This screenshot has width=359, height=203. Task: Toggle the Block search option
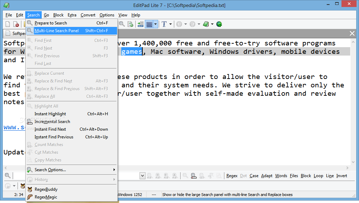click(x=306, y=176)
